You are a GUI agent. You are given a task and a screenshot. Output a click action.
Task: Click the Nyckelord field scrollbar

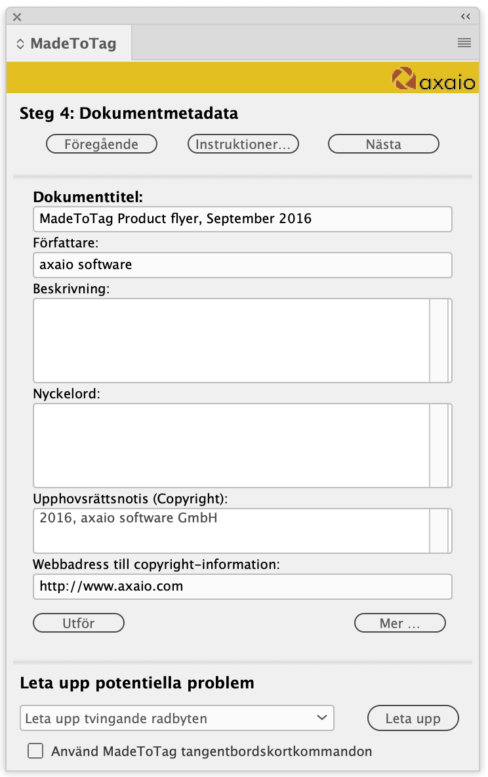(x=440, y=446)
